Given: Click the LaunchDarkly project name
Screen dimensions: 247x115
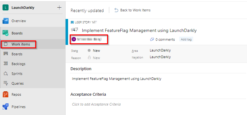Looking at the screenshot, I should tap(23, 8).
